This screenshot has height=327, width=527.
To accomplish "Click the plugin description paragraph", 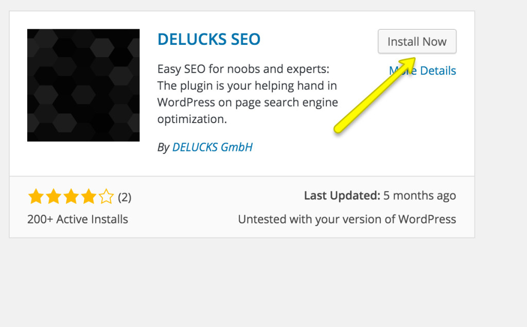I will [x=248, y=94].
